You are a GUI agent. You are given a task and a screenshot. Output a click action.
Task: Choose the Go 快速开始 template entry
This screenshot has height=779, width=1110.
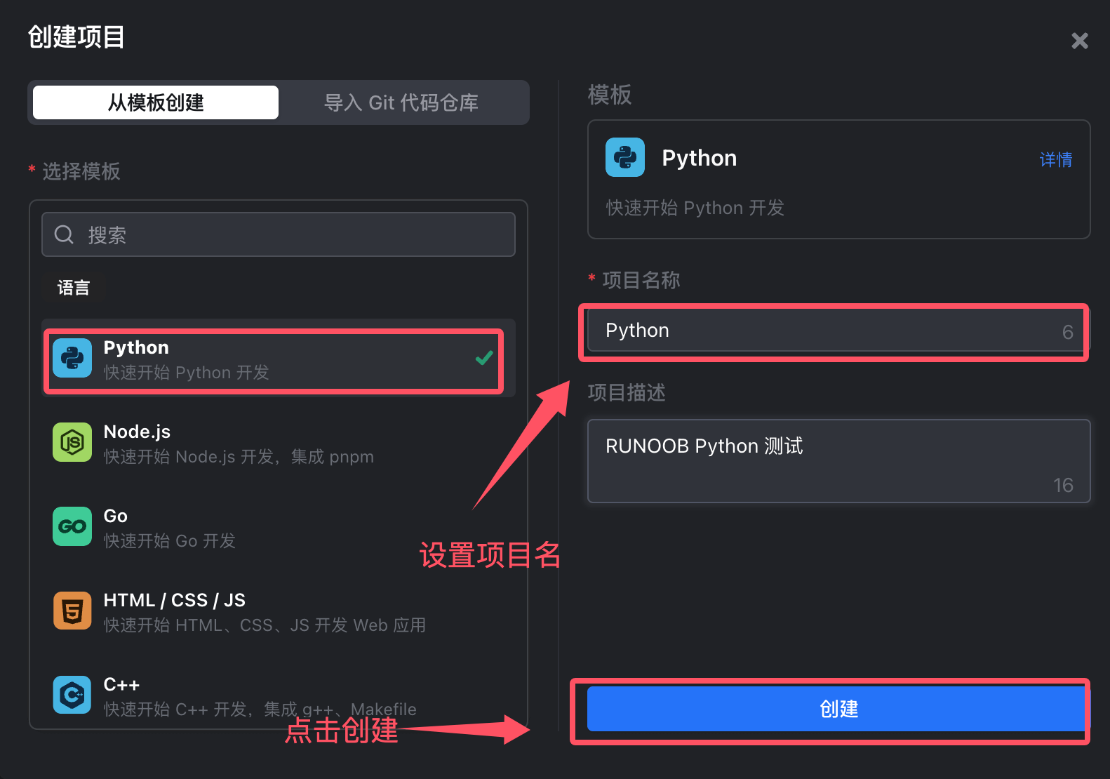pos(279,526)
